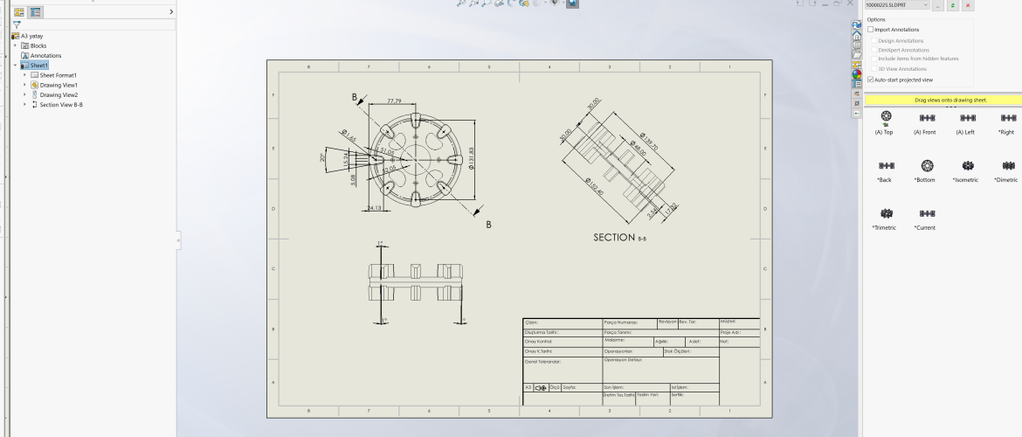Select the *Trimetric view icon
This screenshot has width=1022, height=437.
pyautogui.click(x=885, y=213)
